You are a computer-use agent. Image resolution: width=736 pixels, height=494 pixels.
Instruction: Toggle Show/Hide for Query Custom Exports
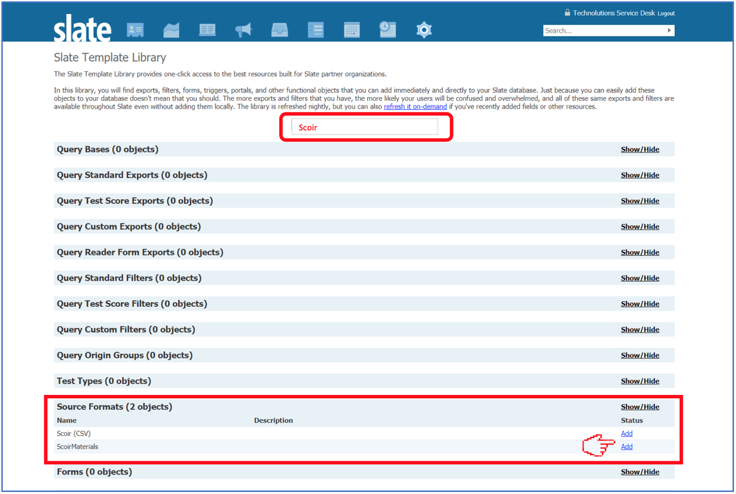[x=639, y=226]
